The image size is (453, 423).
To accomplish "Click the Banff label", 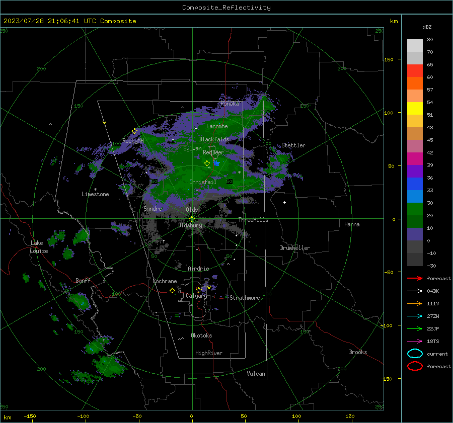I will tap(83, 281).
